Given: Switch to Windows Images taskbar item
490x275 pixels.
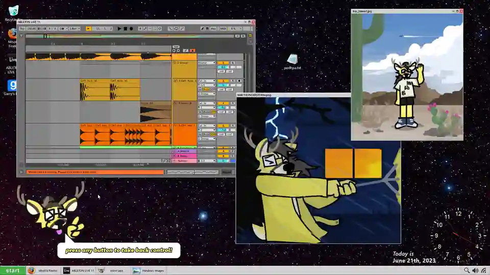Looking at the screenshot, I should click(x=149, y=270).
